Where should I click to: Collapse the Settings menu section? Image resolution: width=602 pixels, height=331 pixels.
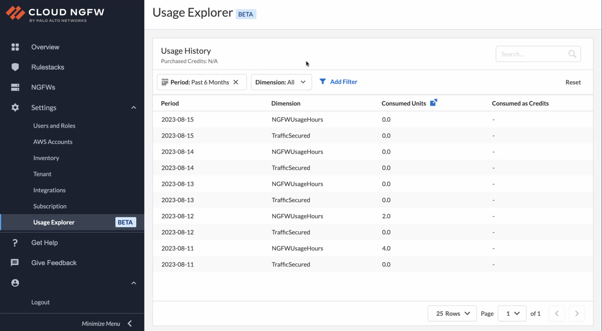coord(134,107)
